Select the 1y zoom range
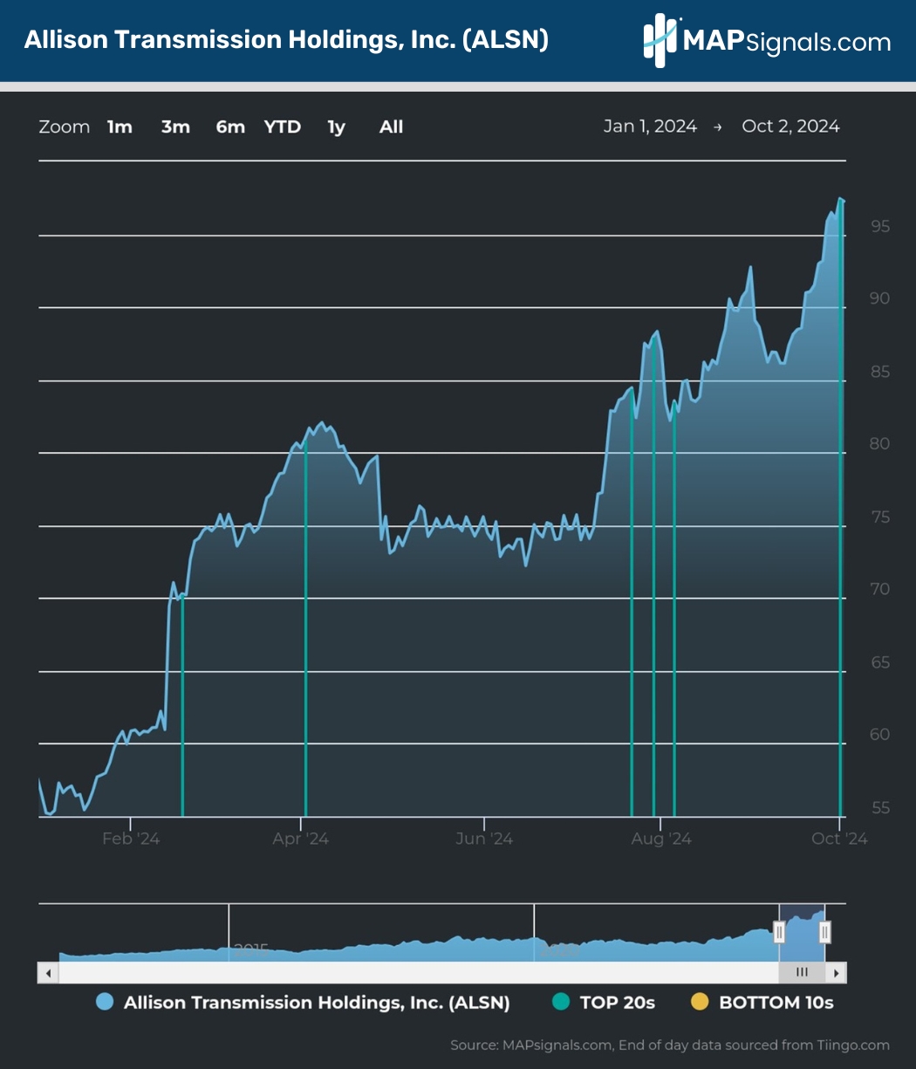 pyautogui.click(x=337, y=127)
